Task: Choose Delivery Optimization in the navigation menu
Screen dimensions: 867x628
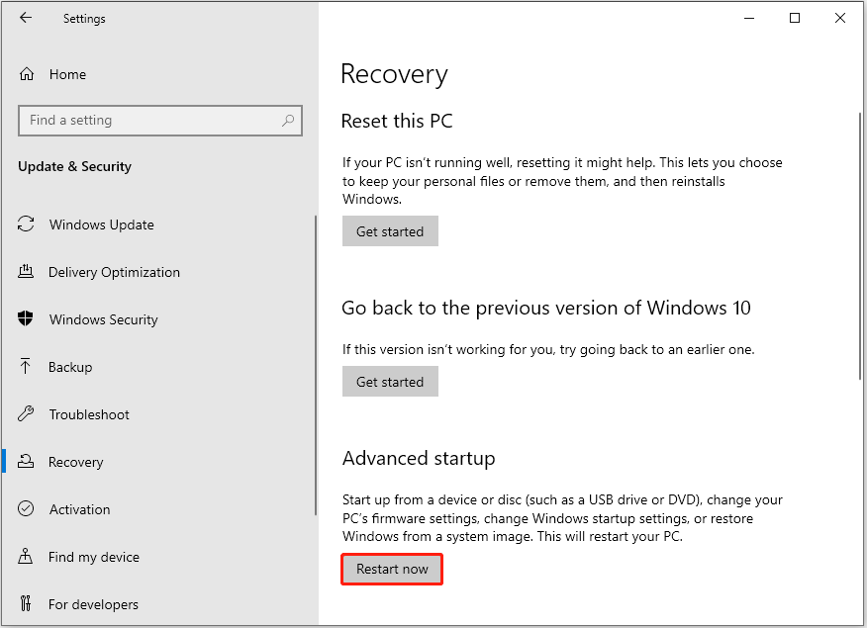Action: (x=114, y=272)
